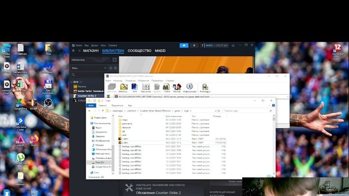349x196 pixels.
Task: Click WinRAR Extract To (Извлечь) toolbar icon
Action: 124,88
